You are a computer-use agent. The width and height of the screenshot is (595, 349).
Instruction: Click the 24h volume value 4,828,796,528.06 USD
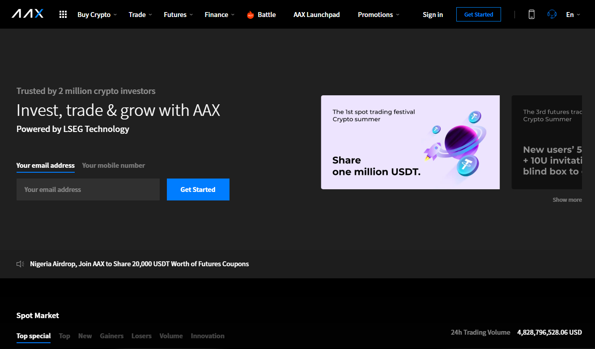point(549,332)
